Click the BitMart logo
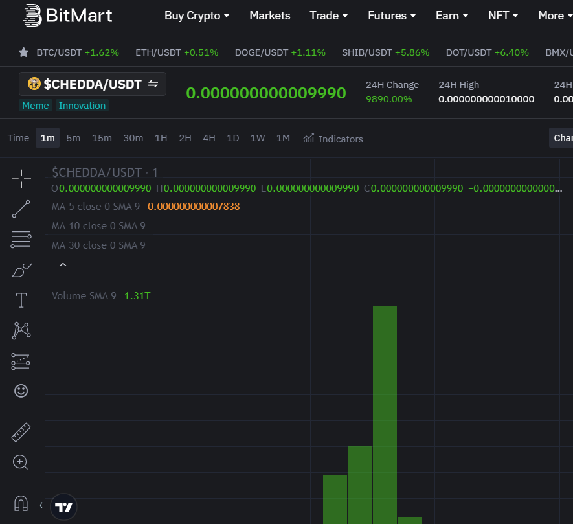The image size is (573, 524). (67, 16)
